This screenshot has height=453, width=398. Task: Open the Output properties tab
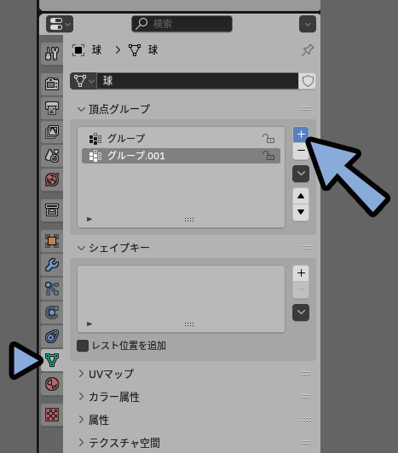pos(52,108)
